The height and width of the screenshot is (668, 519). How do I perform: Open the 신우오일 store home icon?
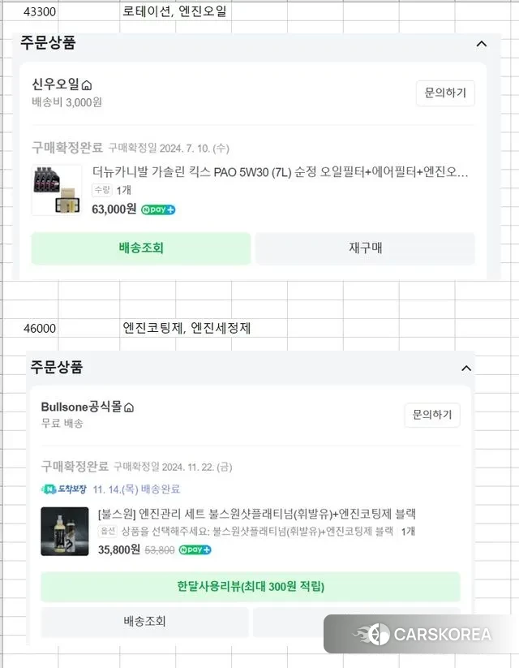[x=87, y=85]
